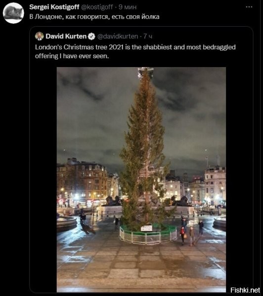Click the tweet text about Лондоне

pos(94,17)
